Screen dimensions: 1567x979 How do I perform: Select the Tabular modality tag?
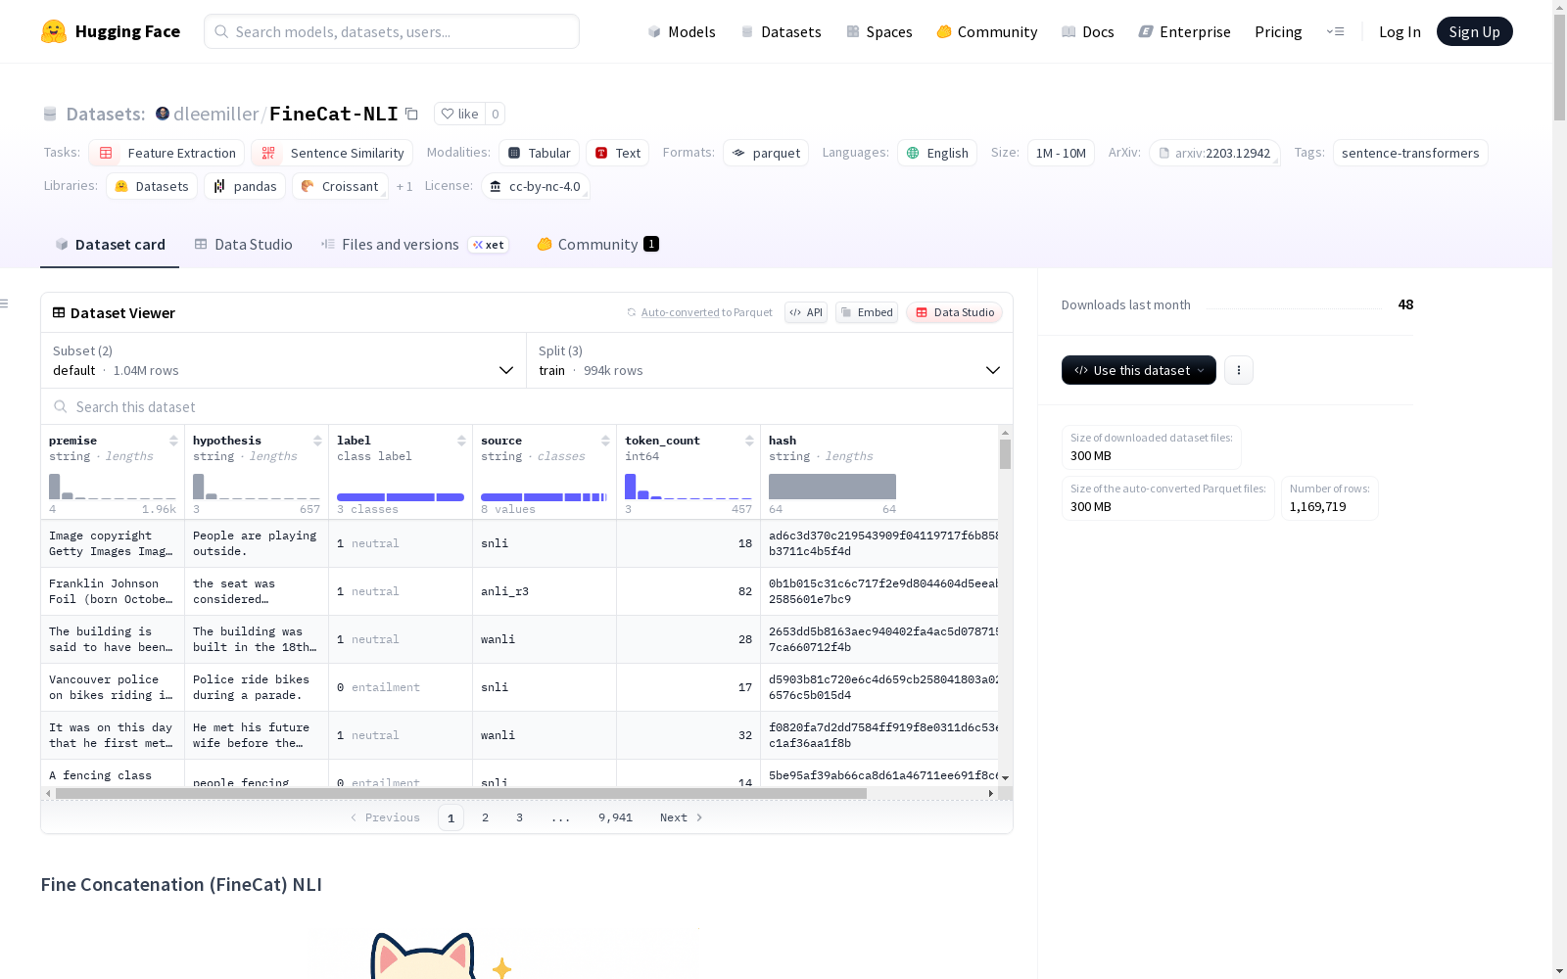tap(539, 153)
